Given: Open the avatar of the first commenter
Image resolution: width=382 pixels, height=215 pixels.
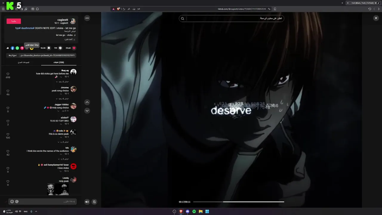Looking at the screenshot, I should tap(73, 72).
